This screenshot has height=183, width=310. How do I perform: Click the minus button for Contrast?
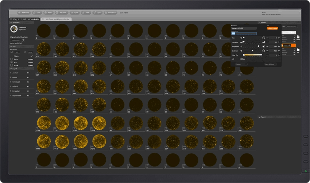point(267,51)
